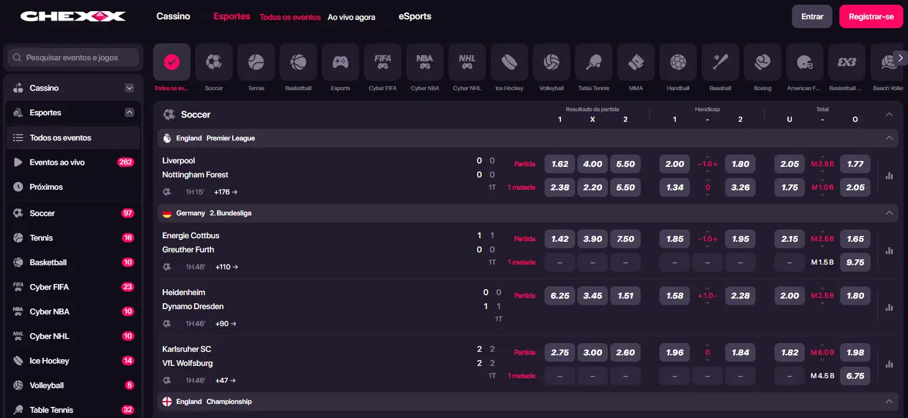908x418 pixels.
Task: Select the Baseball category icon
Action: pyautogui.click(x=720, y=62)
